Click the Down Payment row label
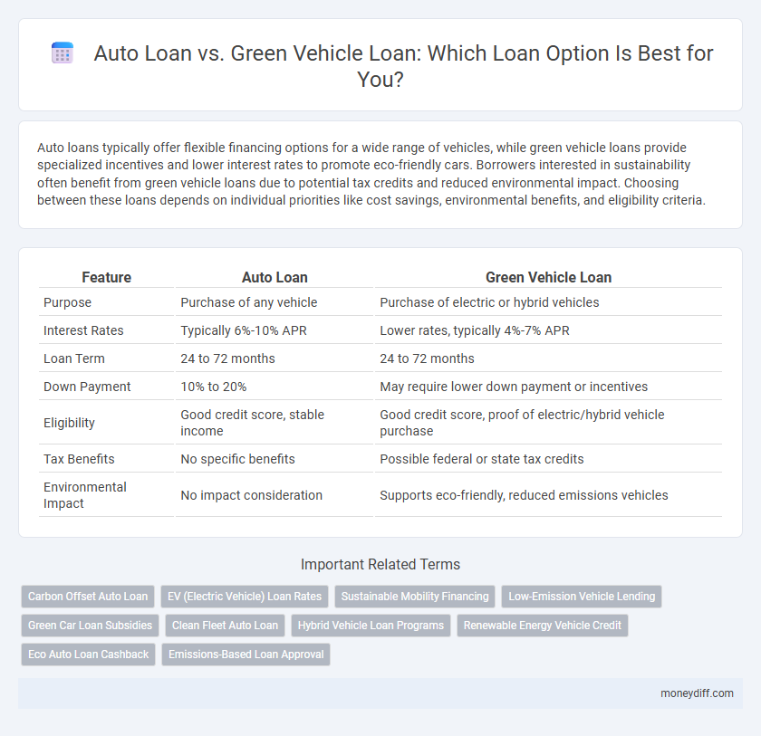 pyautogui.click(x=106, y=387)
